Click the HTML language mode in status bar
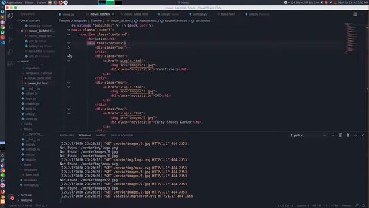Screen dimensions: 369x208 334,206
